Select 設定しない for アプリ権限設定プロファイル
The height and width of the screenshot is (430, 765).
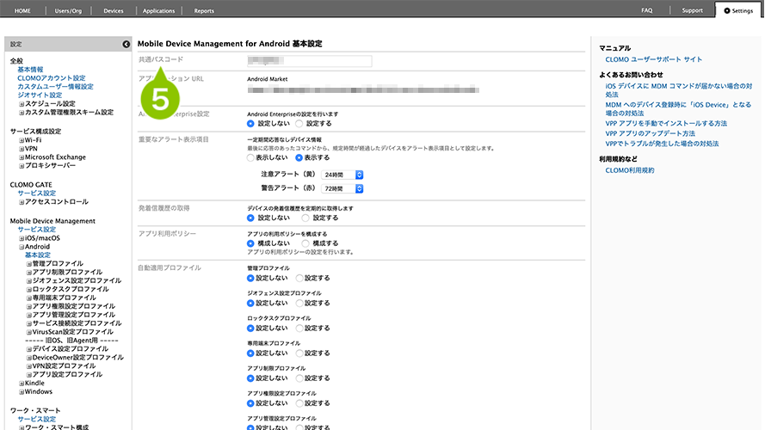250,403
